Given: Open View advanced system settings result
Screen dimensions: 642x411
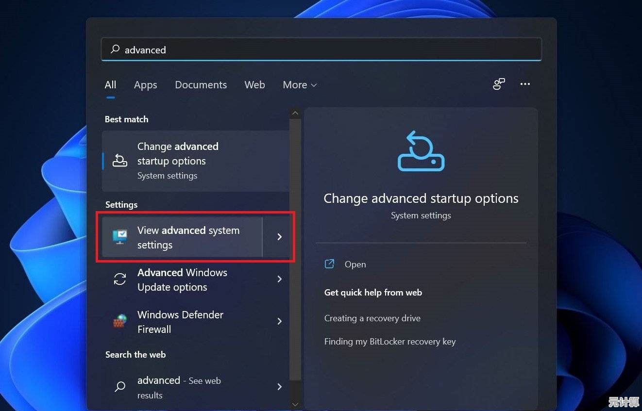Looking at the screenshot, I should (182, 237).
